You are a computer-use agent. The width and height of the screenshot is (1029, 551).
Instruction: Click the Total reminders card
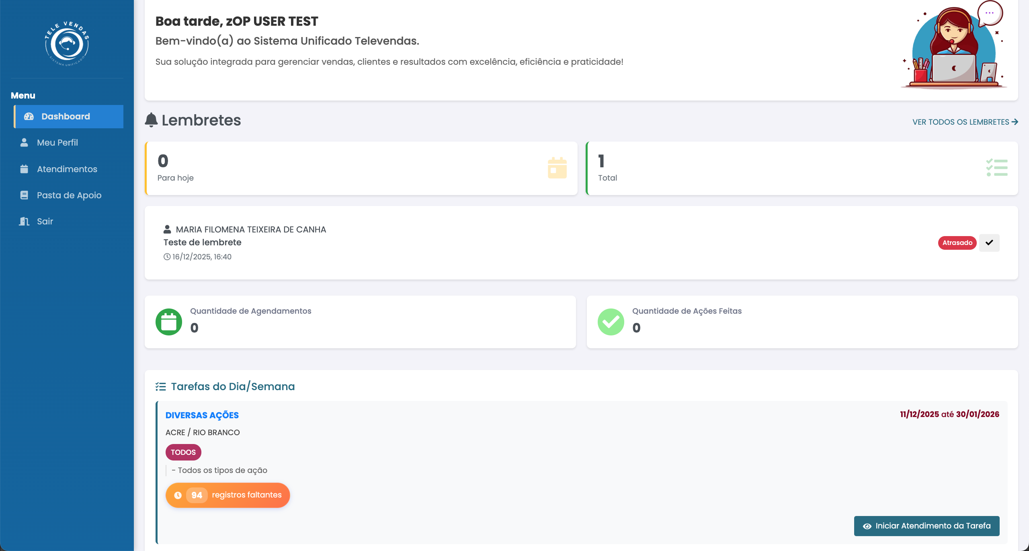802,168
